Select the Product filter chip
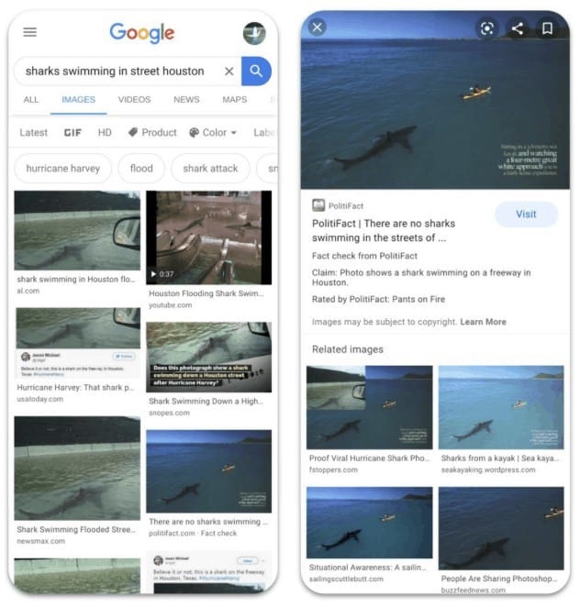The width and height of the screenshot is (580, 607). (x=152, y=133)
